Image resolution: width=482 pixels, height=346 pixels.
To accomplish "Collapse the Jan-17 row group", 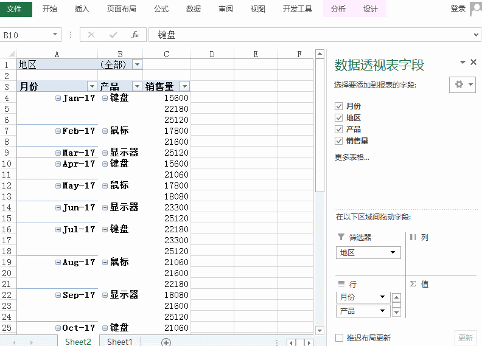I will 58,98.
